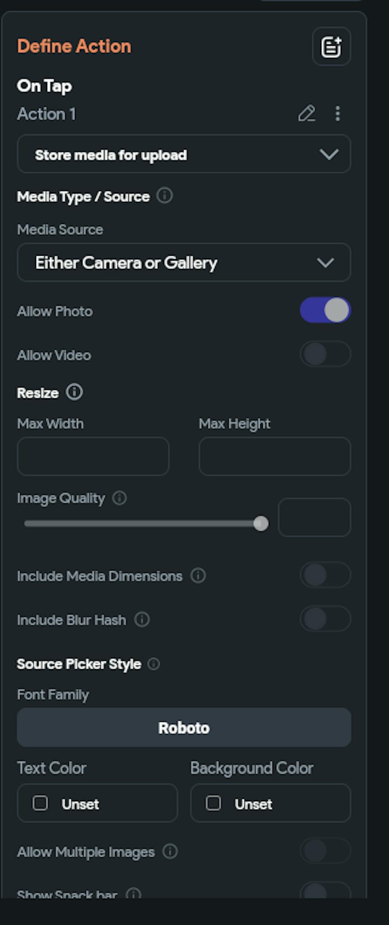Click the Image Quality info icon
Image resolution: width=389 pixels, height=925 pixels.
[119, 498]
